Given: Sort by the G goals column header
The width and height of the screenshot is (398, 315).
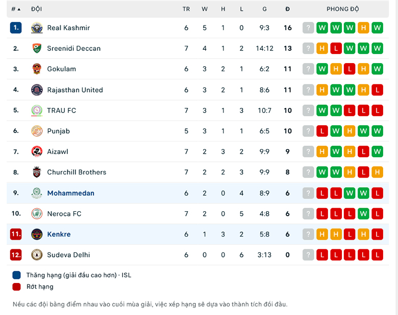Looking at the screenshot, I should point(264,9).
